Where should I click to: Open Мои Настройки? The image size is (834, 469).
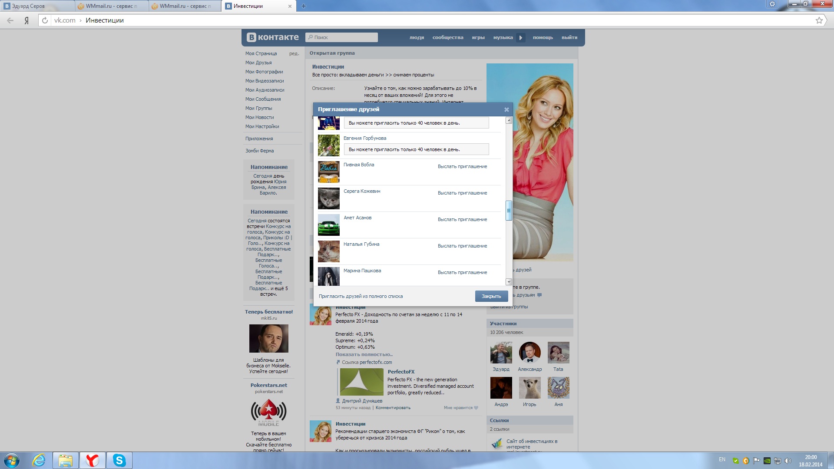(x=262, y=126)
